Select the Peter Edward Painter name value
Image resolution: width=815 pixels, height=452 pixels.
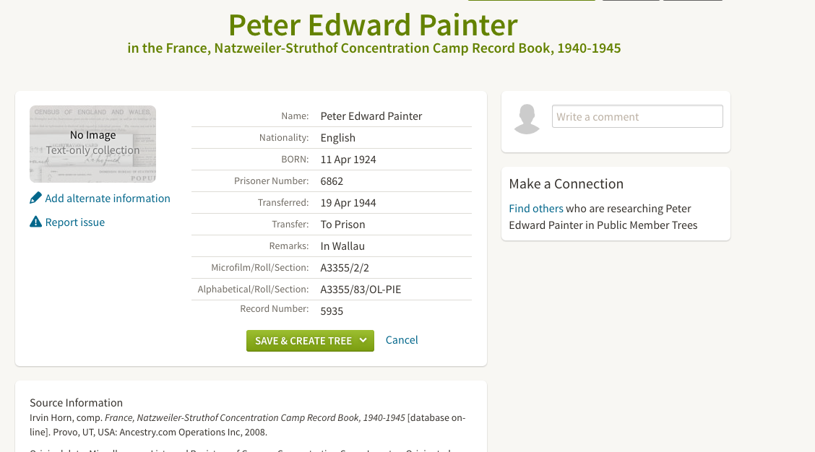click(x=371, y=116)
